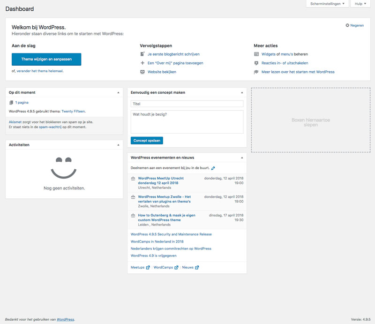This screenshot has width=375, height=324.
Task: Collapse the Eenvoudig een concept maken box
Action: (x=242, y=92)
